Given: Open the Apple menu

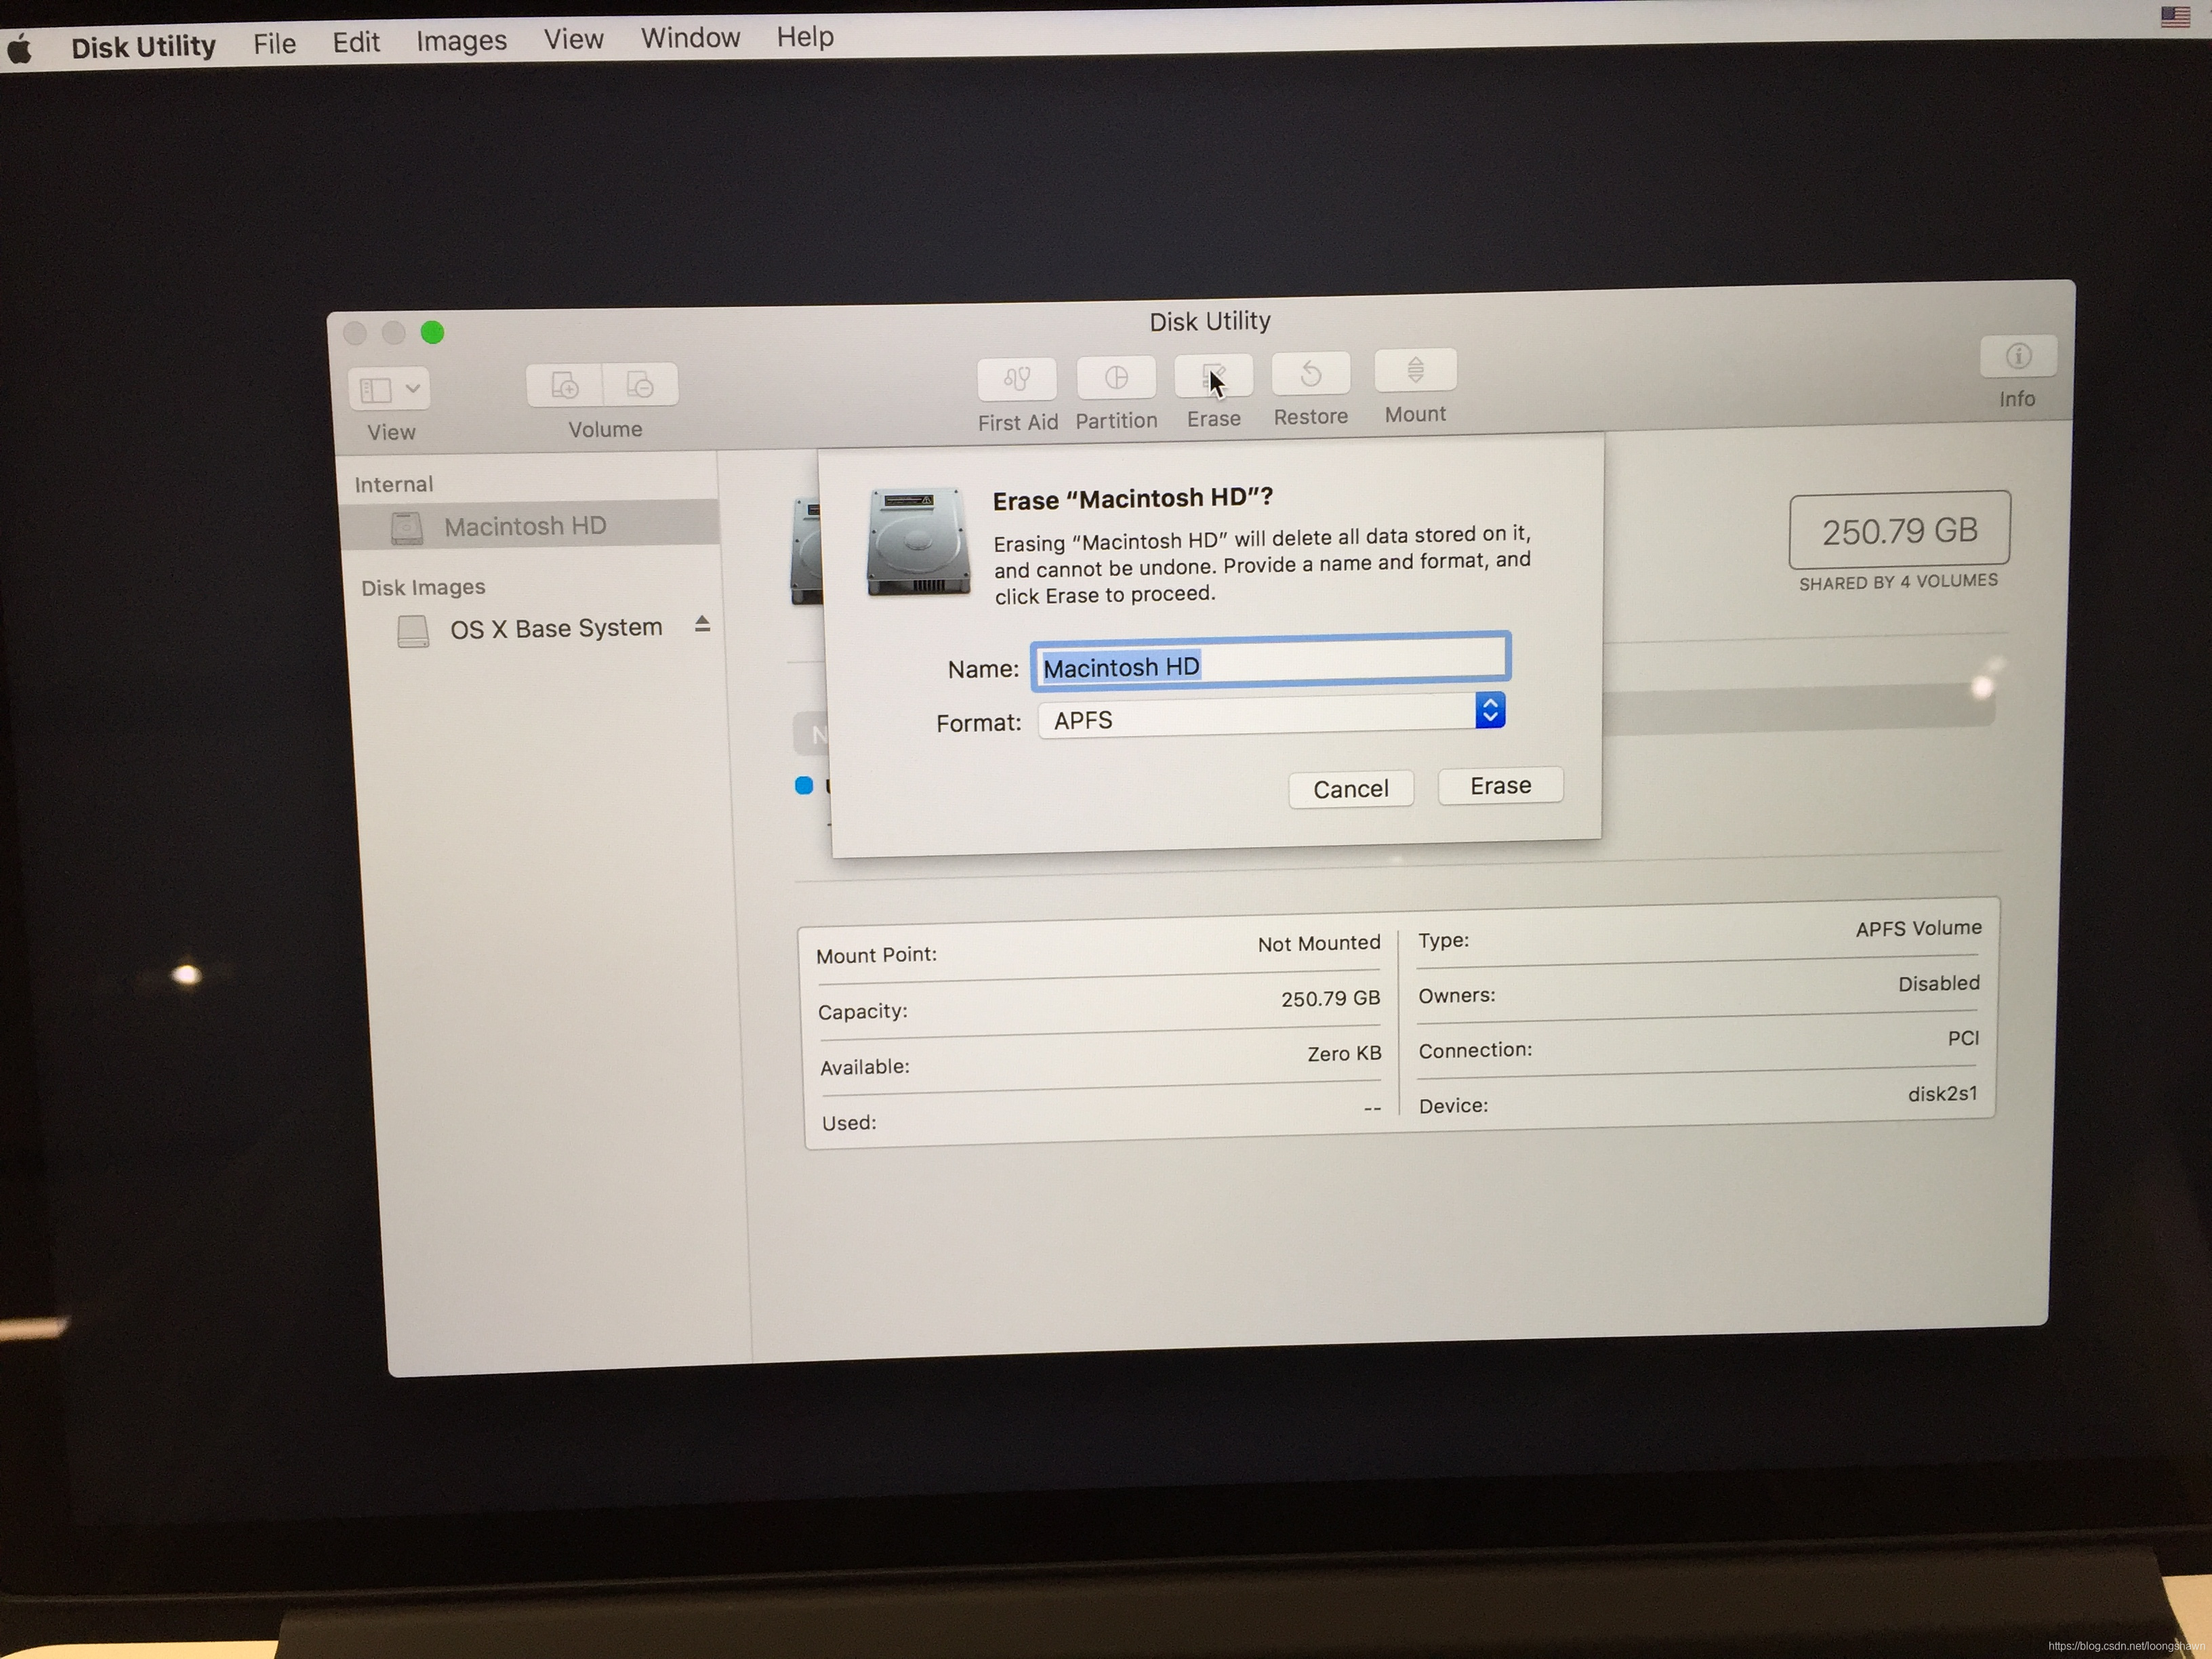Looking at the screenshot, I should coord(19,48).
